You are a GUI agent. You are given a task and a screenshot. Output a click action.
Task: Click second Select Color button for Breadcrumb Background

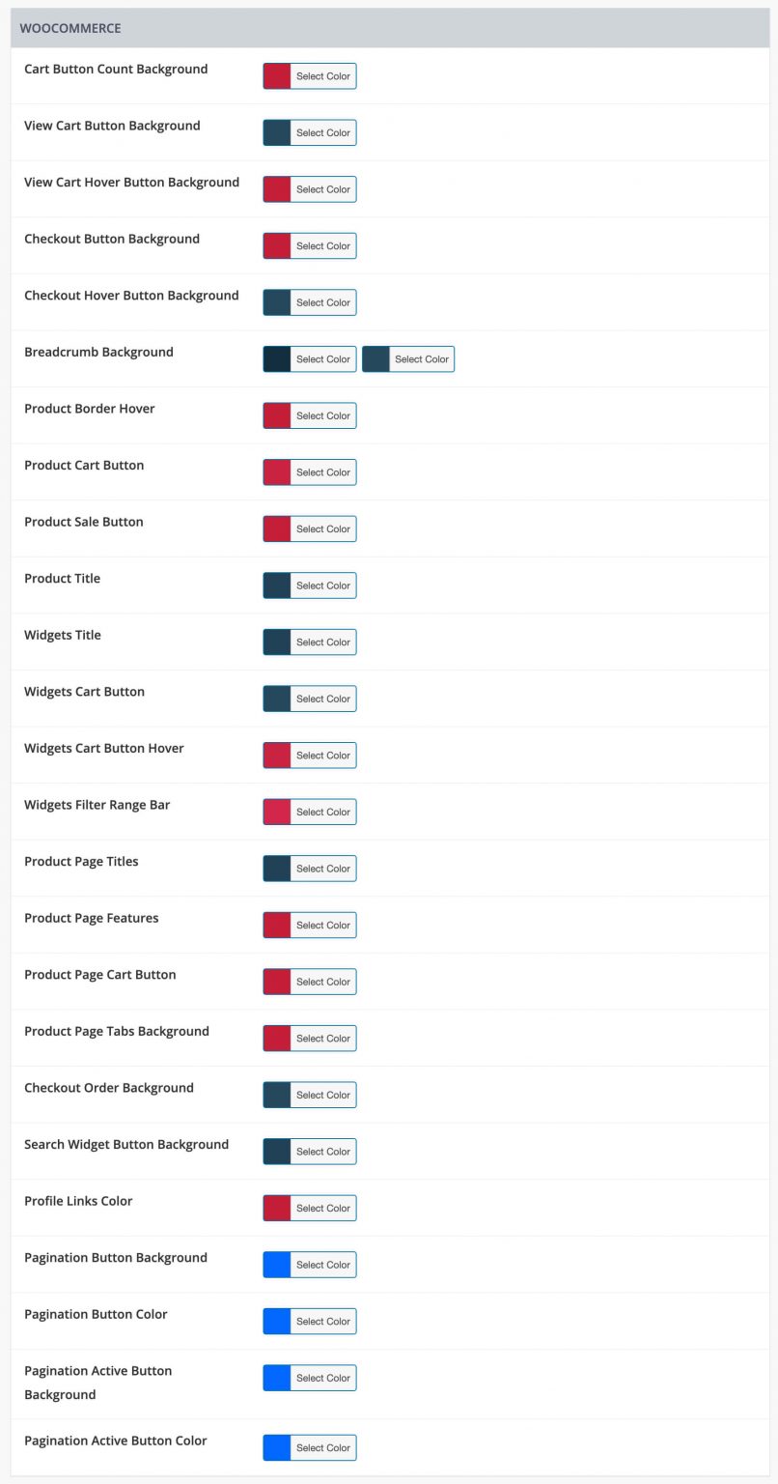point(421,359)
